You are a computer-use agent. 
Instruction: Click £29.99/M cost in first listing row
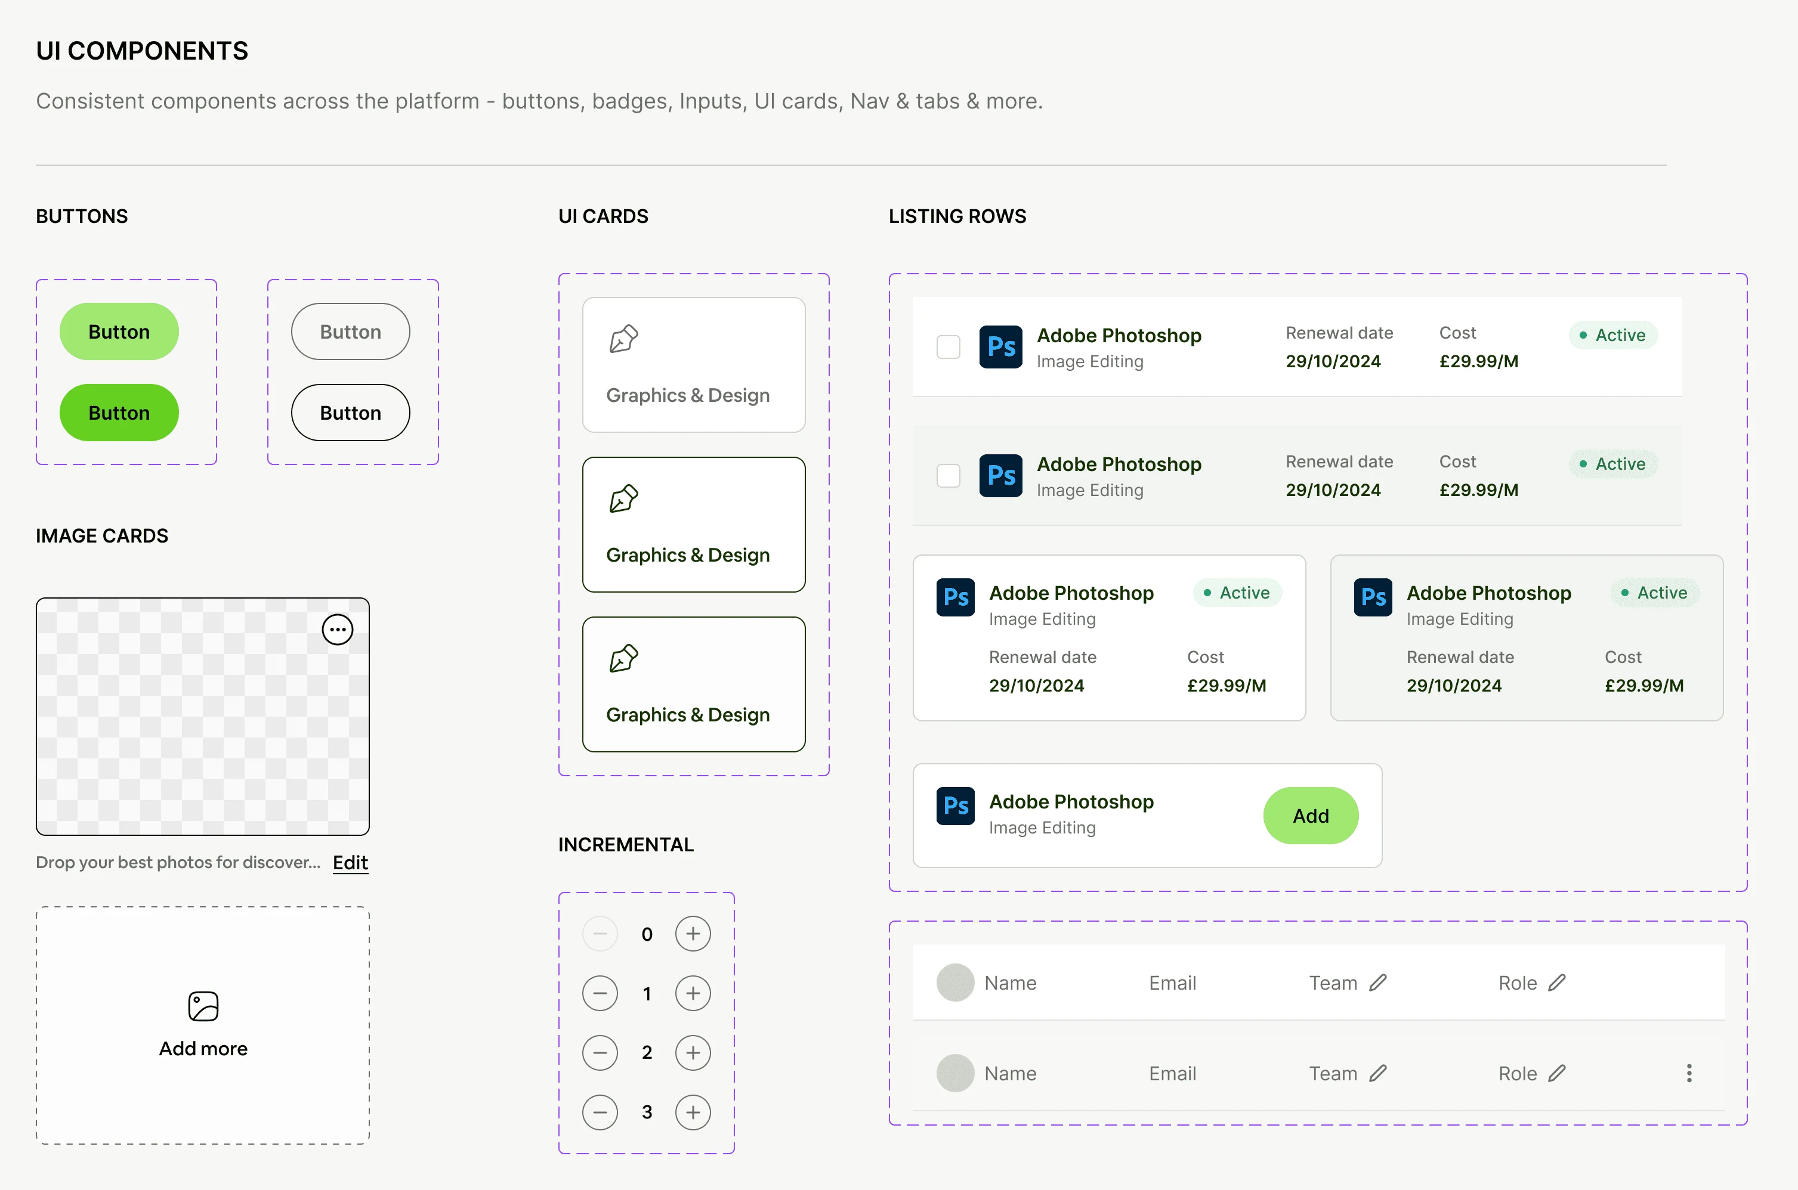tap(1479, 361)
